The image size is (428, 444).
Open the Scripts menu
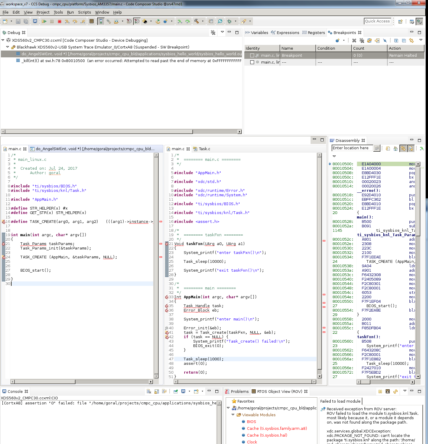click(x=84, y=12)
